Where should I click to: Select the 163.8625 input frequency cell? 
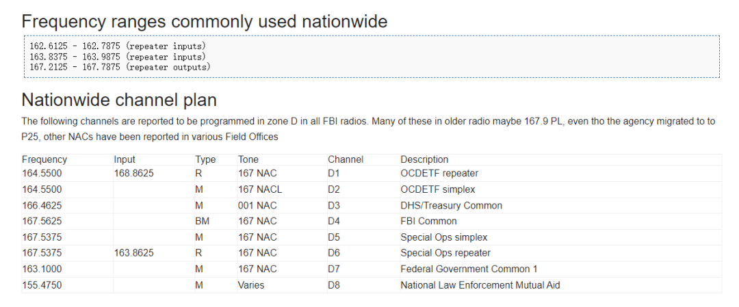tap(133, 253)
